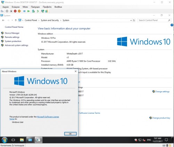This screenshot has width=174, height=147.
Task: Click the Checkpoint toolbar icon
Action: click(x=33, y=11)
